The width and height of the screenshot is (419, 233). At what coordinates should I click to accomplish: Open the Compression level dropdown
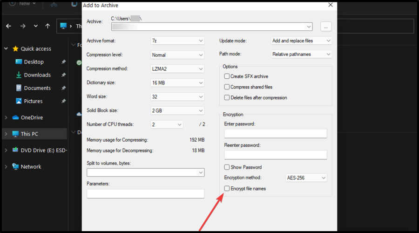point(177,55)
